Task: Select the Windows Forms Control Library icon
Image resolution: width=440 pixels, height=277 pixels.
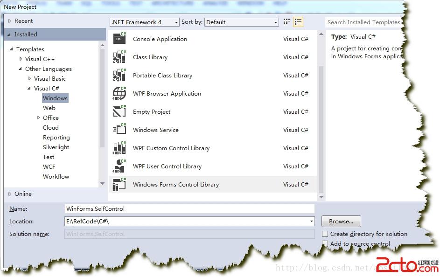Action: coord(119,184)
